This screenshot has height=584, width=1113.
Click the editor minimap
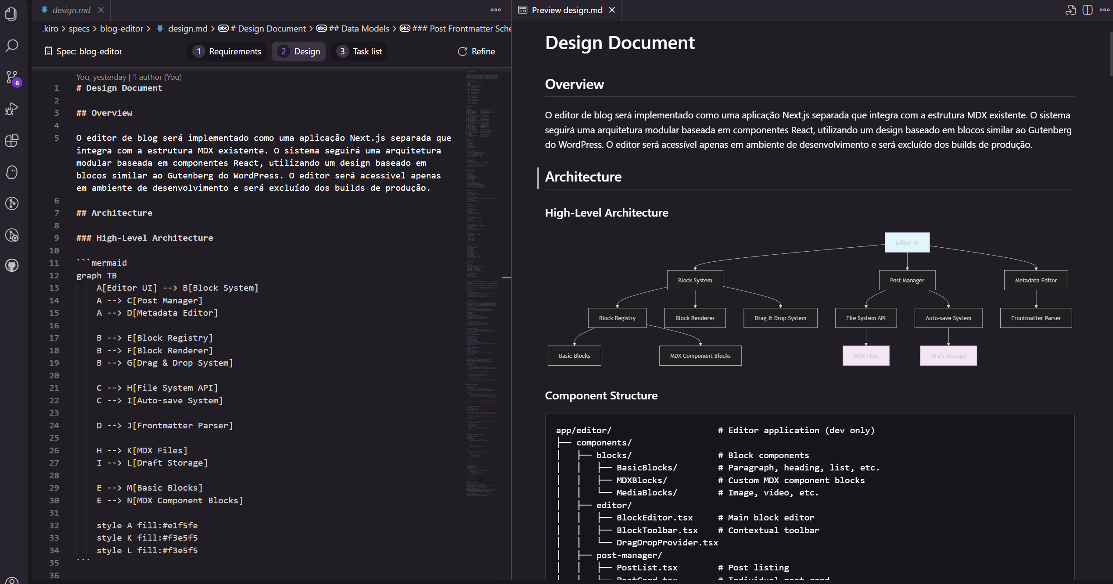483,285
